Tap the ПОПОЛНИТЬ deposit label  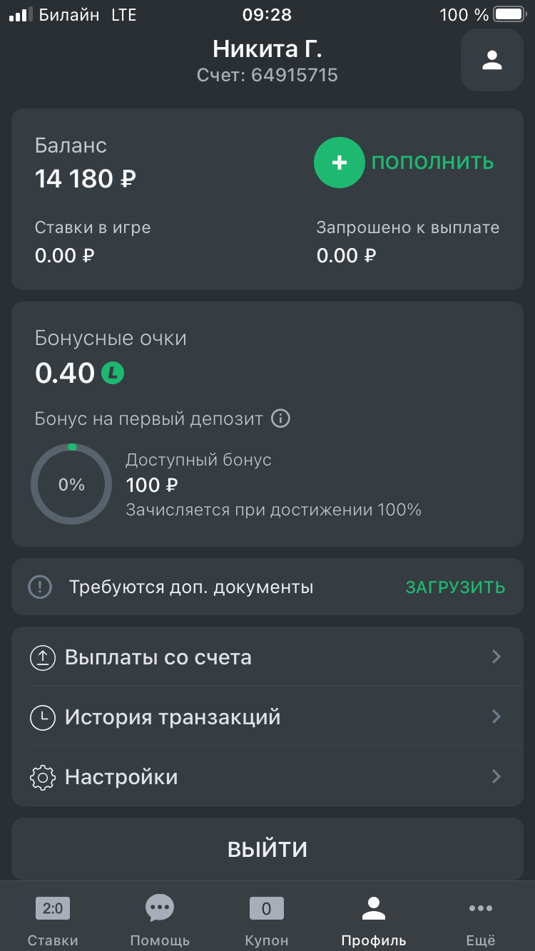point(432,163)
